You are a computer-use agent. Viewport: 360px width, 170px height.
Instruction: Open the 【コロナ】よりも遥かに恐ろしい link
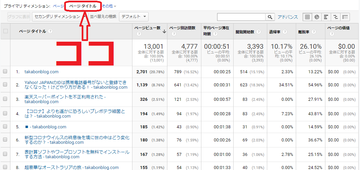(x=76, y=114)
